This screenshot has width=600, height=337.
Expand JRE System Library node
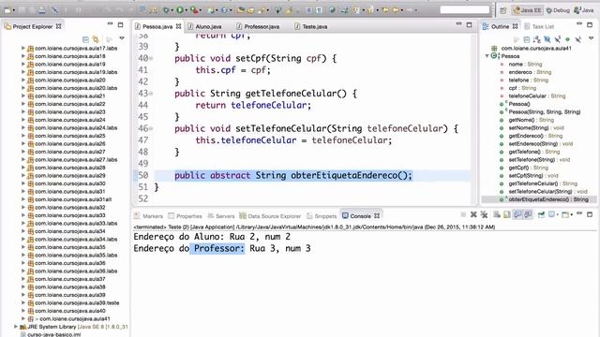pyautogui.click(x=16, y=327)
